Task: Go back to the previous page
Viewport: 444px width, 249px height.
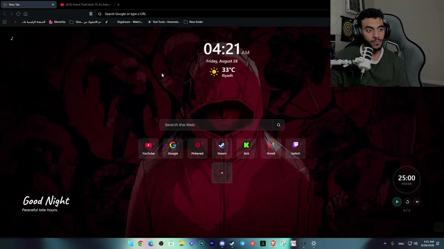Action: 5,14
